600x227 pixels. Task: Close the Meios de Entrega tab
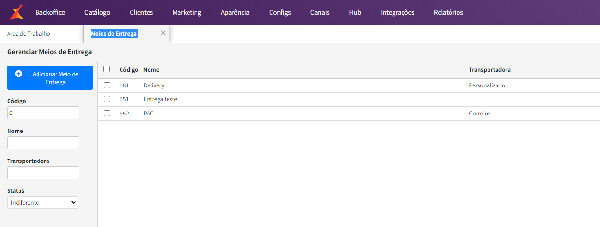click(x=163, y=33)
